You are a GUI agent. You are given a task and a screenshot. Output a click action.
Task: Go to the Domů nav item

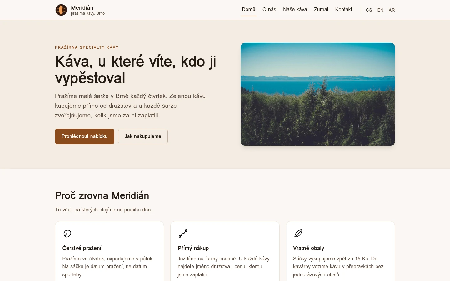pyautogui.click(x=249, y=10)
